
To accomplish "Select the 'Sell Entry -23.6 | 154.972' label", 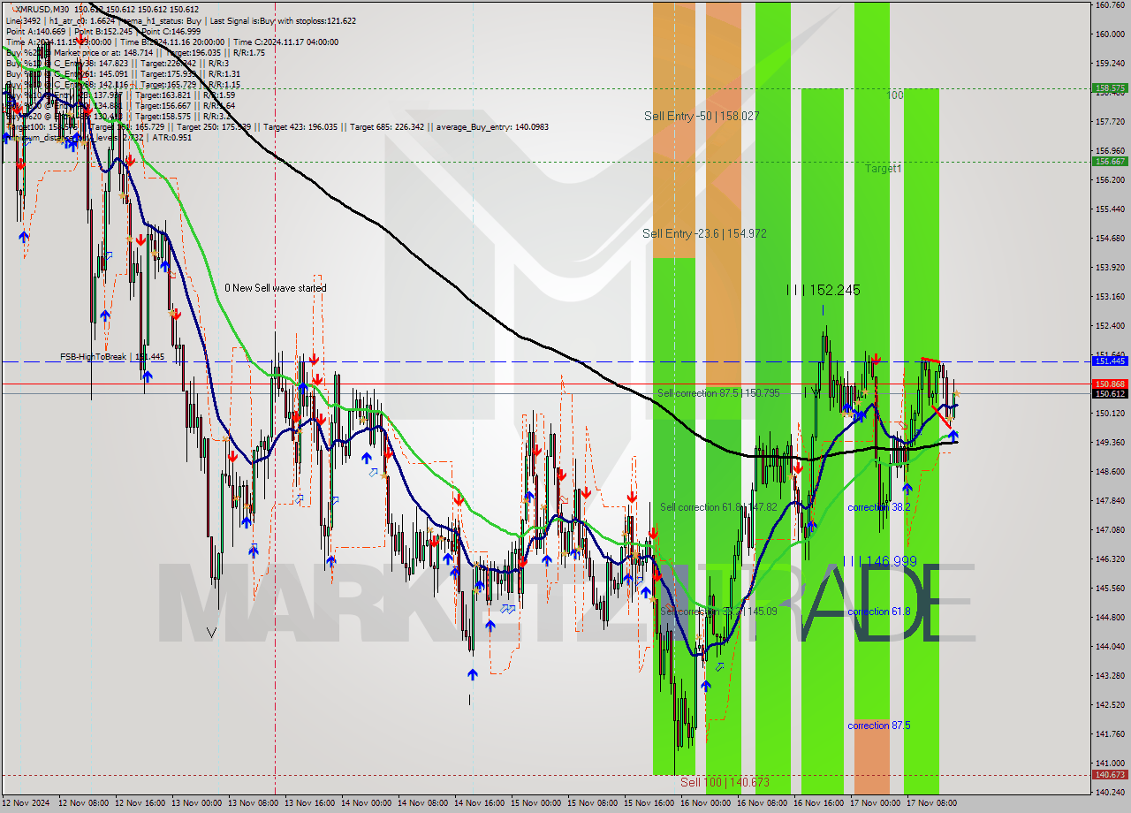I will click(x=704, y=233).
